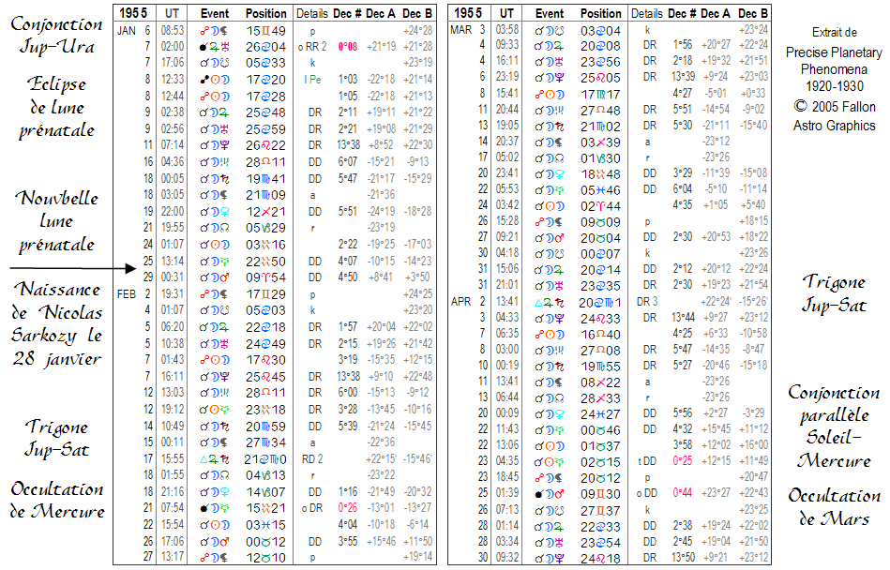
Task: Click the Dec # value 13°50
Action: click(x=682, y=558)
